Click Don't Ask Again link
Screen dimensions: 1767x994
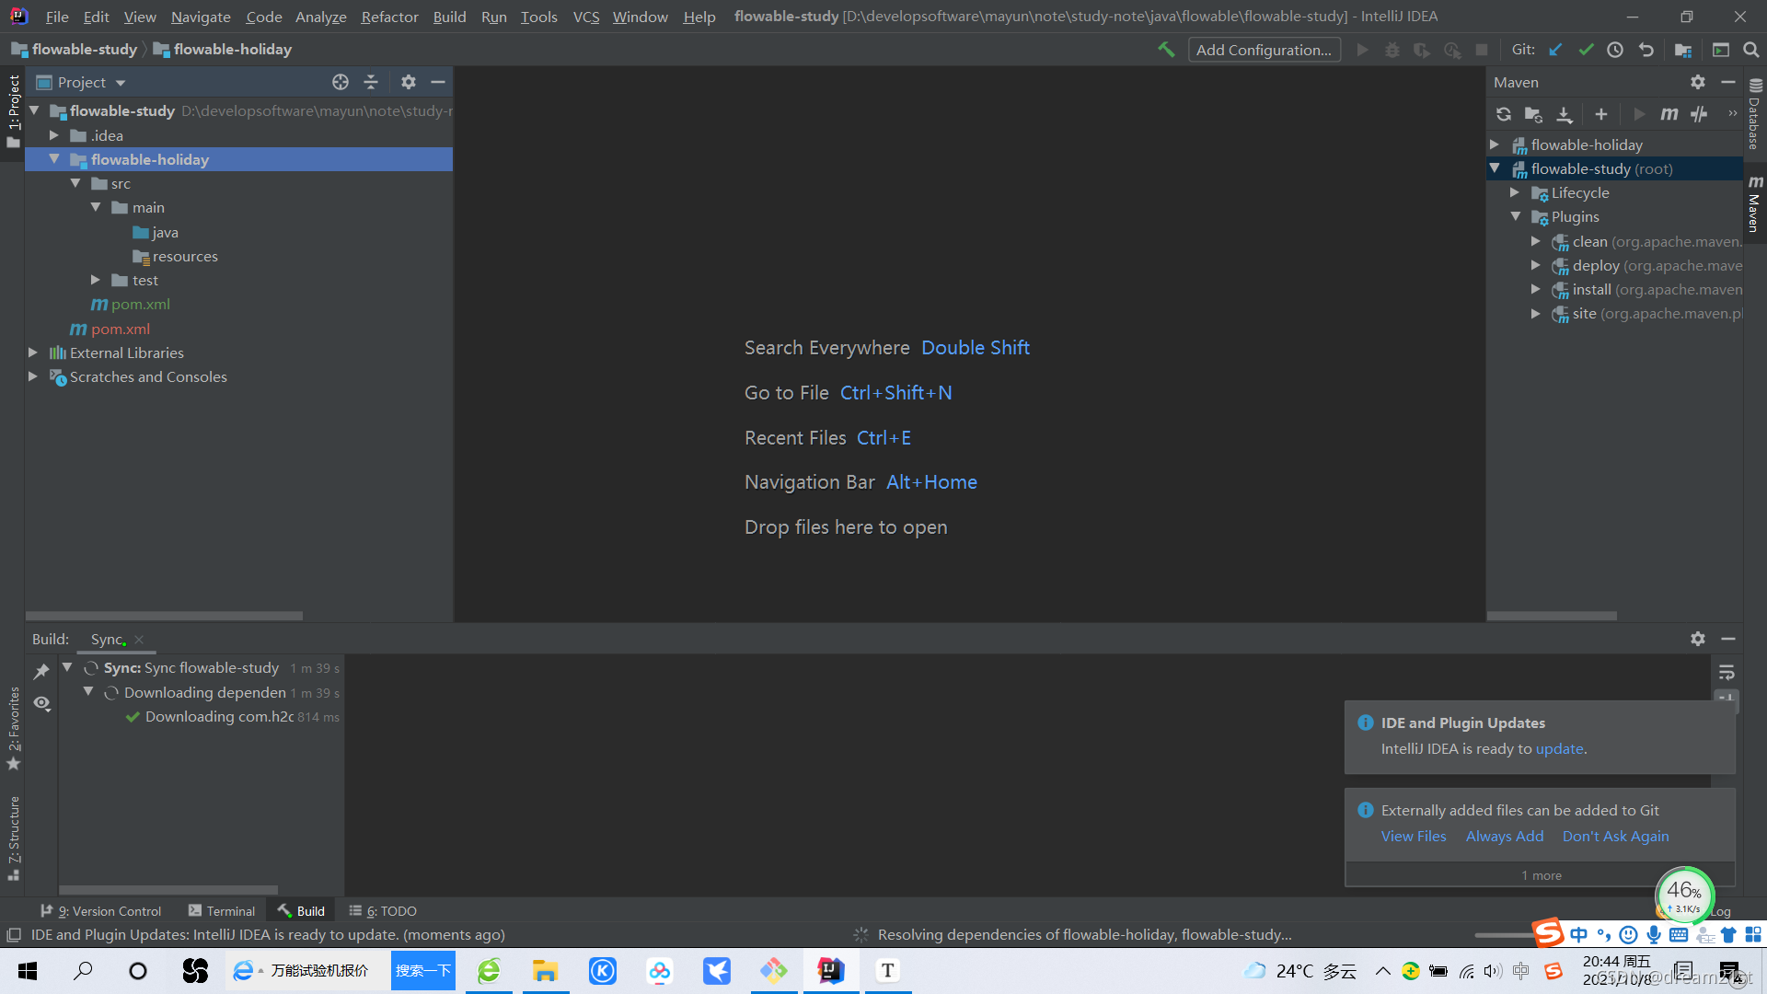point(1615,837)
